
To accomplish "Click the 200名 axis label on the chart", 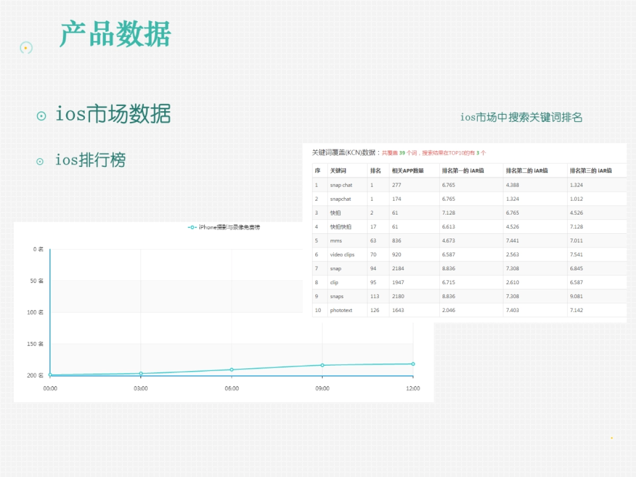I will pos(36,375).
